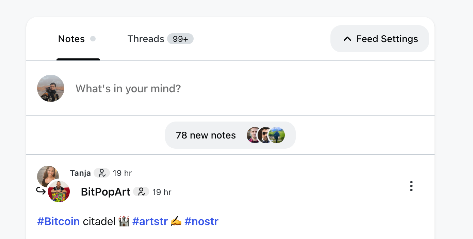Click the repost arrow icon by BitPopArt's avatar
Image resolution: width=473 pixels, height=239 pixels.
tap(41, 191)
